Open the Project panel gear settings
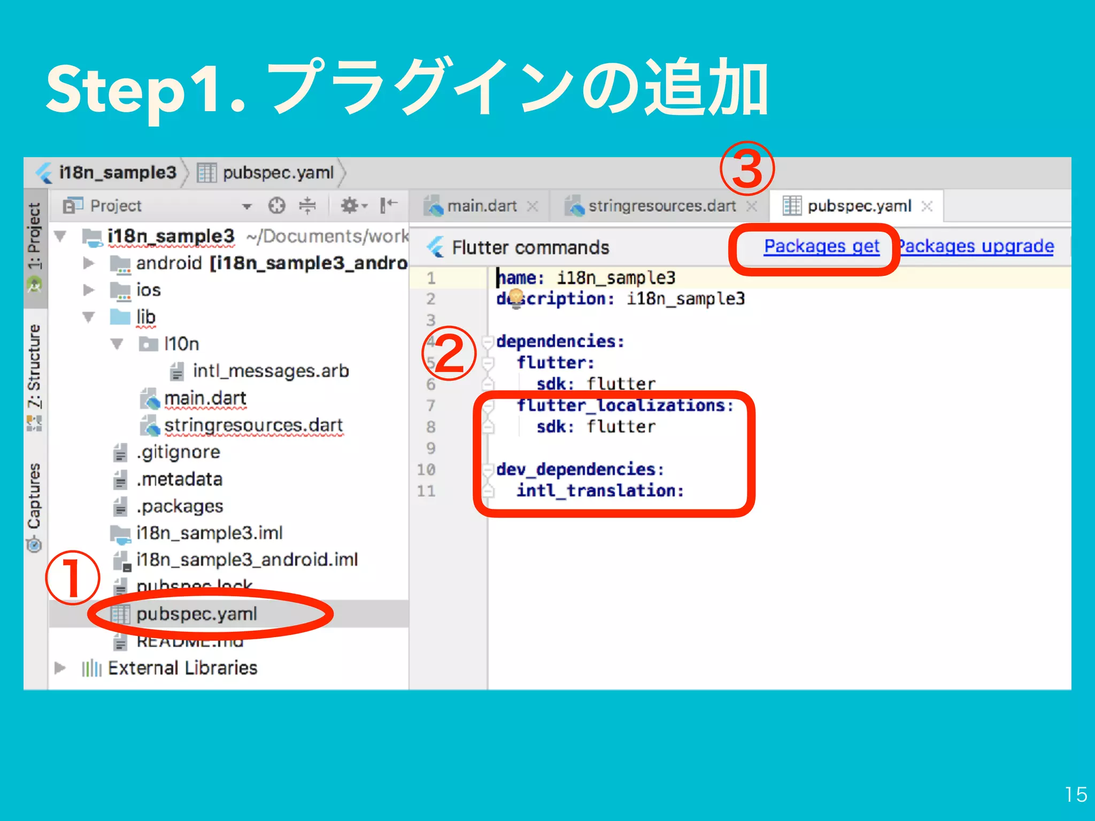 point(350,206)
